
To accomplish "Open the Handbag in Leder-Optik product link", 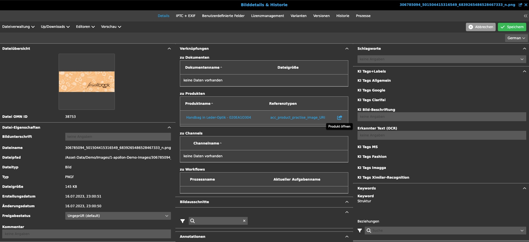I will point(218,118).
